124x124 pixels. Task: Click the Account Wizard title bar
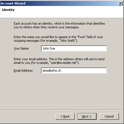[x=59, y=3]
